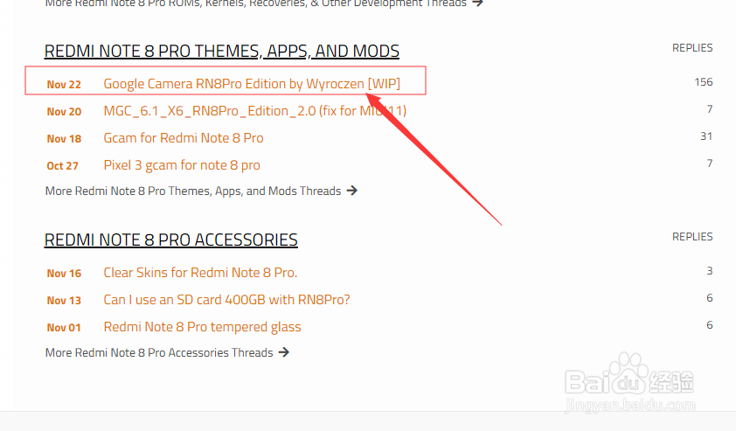Click More Redmi Note 8 Pro Accessories Threads

pos(159,352)
